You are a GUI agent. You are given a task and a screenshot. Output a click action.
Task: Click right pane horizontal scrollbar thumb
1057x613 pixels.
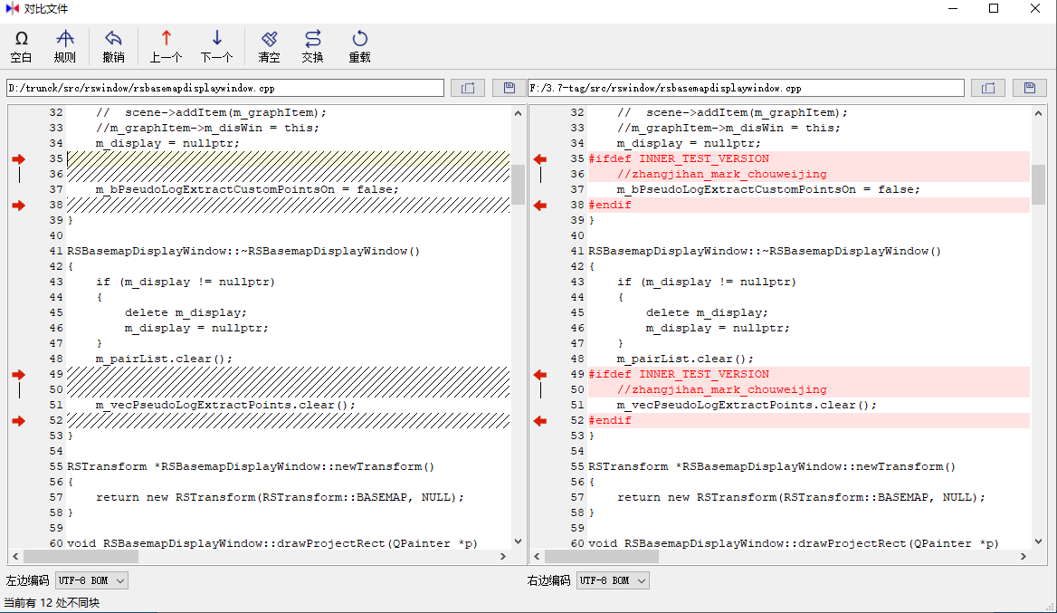pyautogui.click(x=602, y=556)
